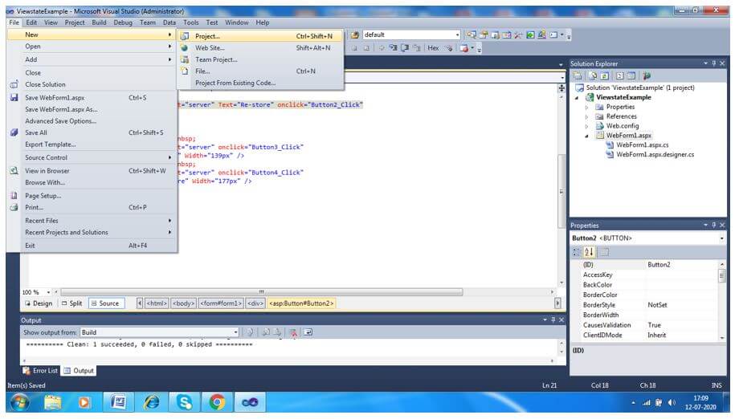Select WebForm1.aspx.cs in Solution Explorer
Screen dimensions: 735x419
[641, 145]
